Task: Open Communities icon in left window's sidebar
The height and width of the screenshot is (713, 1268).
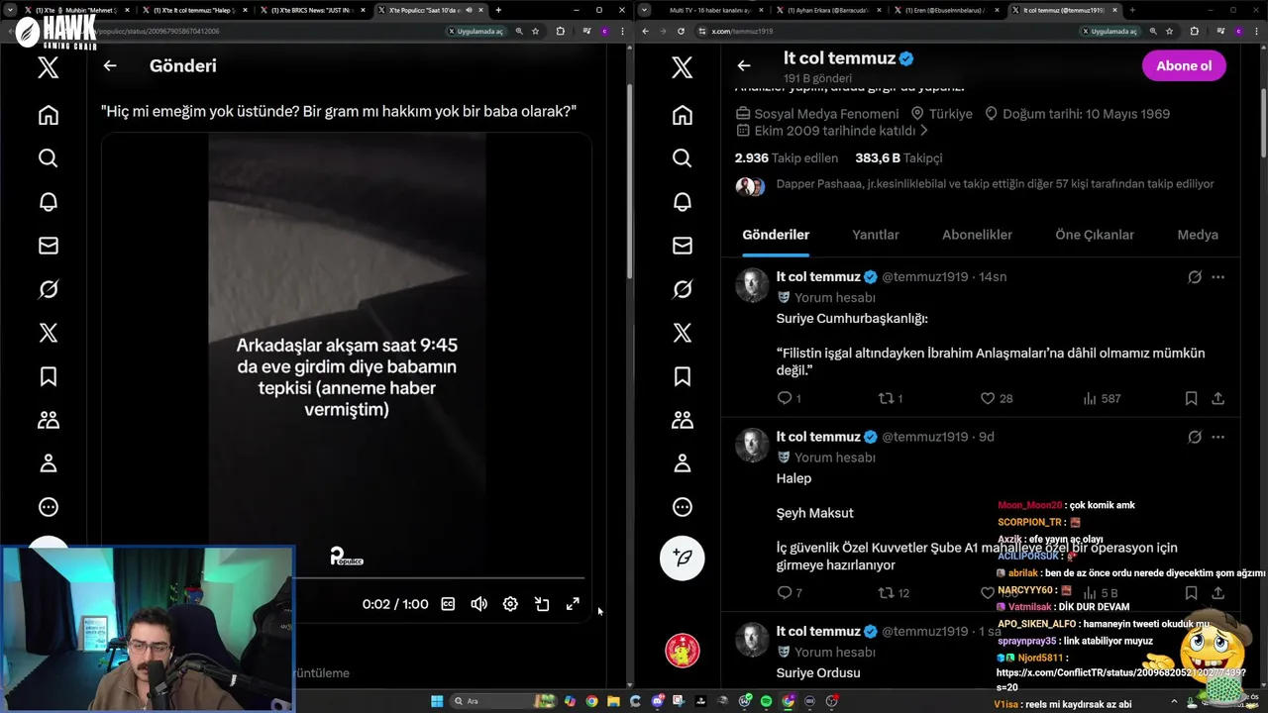Action: 48,420
